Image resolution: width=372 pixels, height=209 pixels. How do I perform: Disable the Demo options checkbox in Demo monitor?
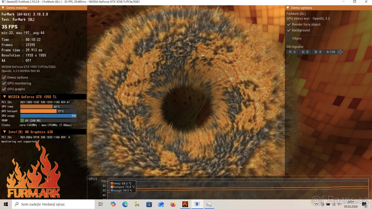[x=4, y=77]
